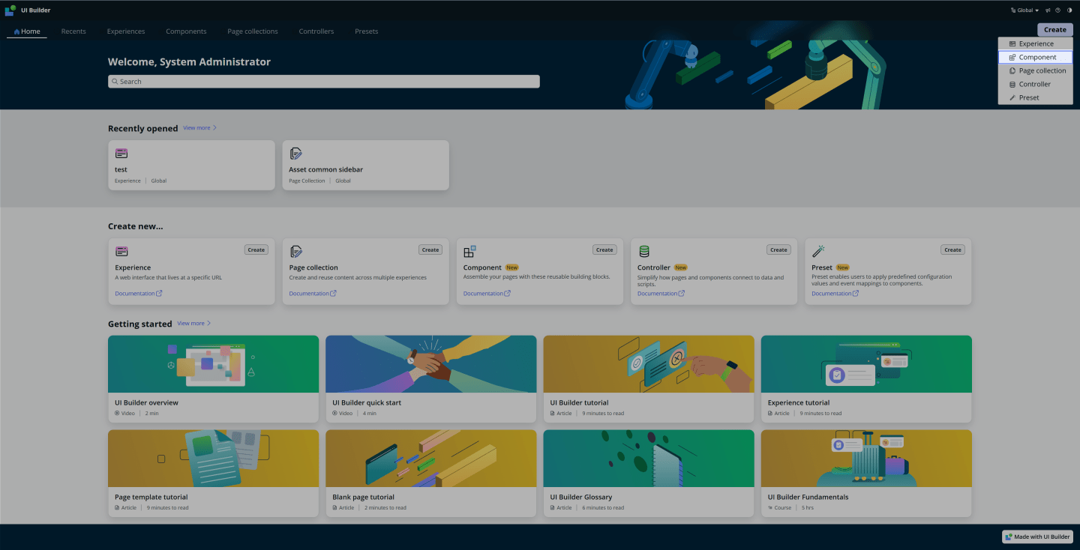The height and width of the screenshot is (550, 1080).
Task: Click the UI Builder logo in the header
Action: coord(10,10)
